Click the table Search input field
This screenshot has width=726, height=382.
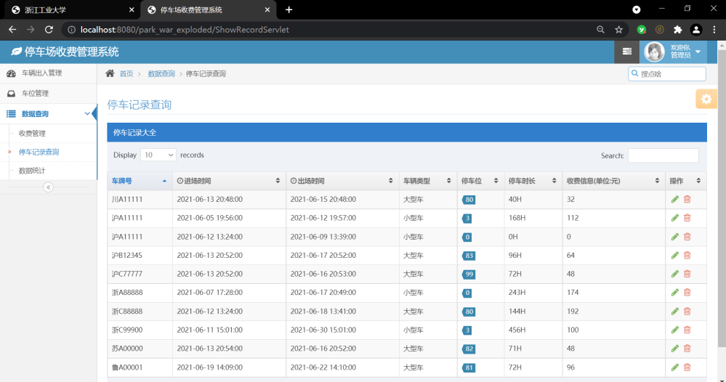[663, 155]
